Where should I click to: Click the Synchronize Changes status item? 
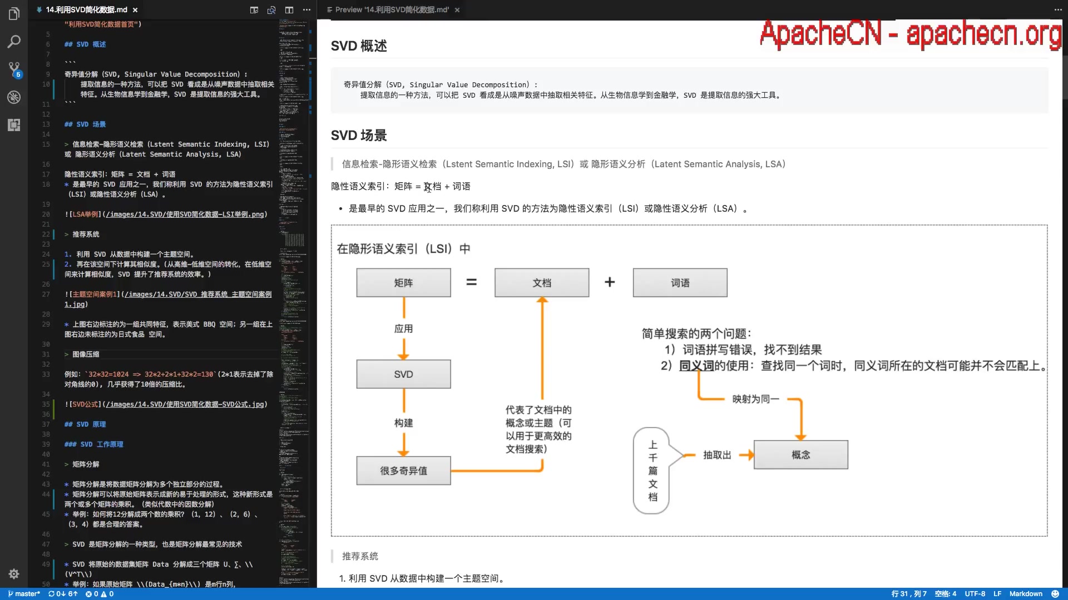point(63,594)
